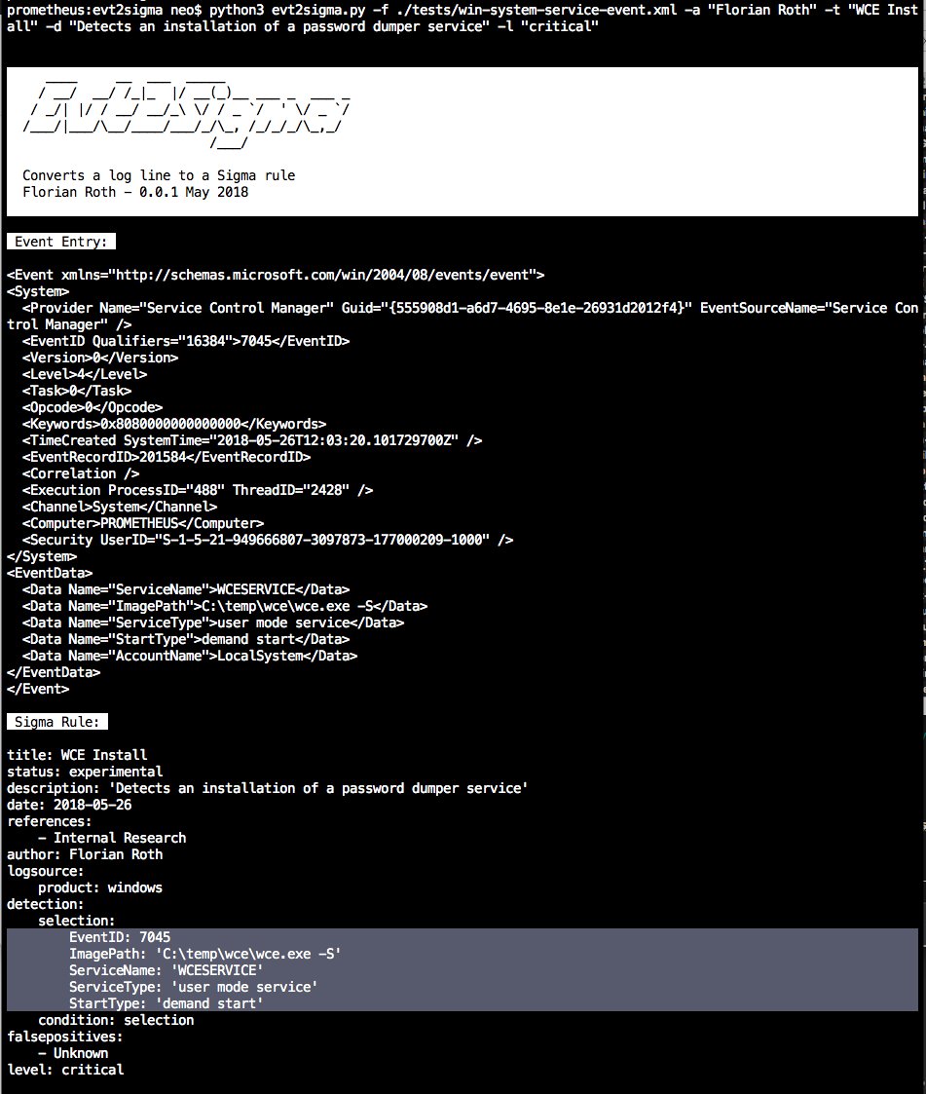Image resolution: width=926 pixels, height=1094 pixels.
Task: Click the 'condition: selection' line
Action: (x=116, y=1020)
